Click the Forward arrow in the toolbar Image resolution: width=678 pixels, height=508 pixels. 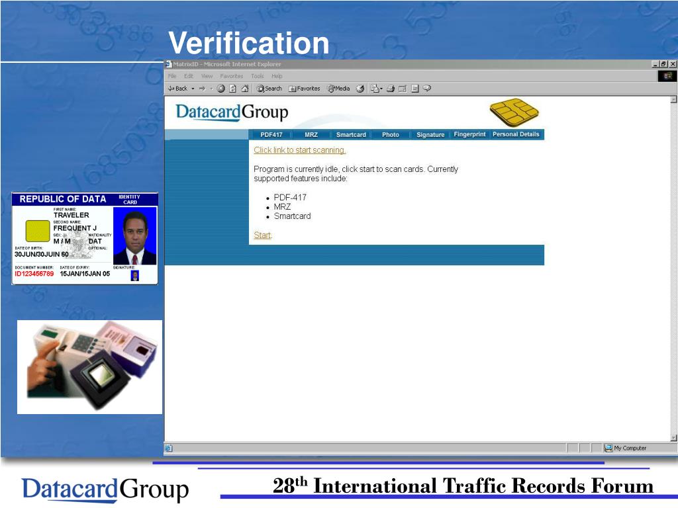click(x=202, y=89)
